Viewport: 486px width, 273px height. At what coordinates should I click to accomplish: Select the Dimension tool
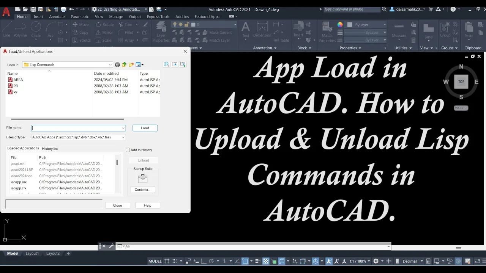[x=262, y=30]
